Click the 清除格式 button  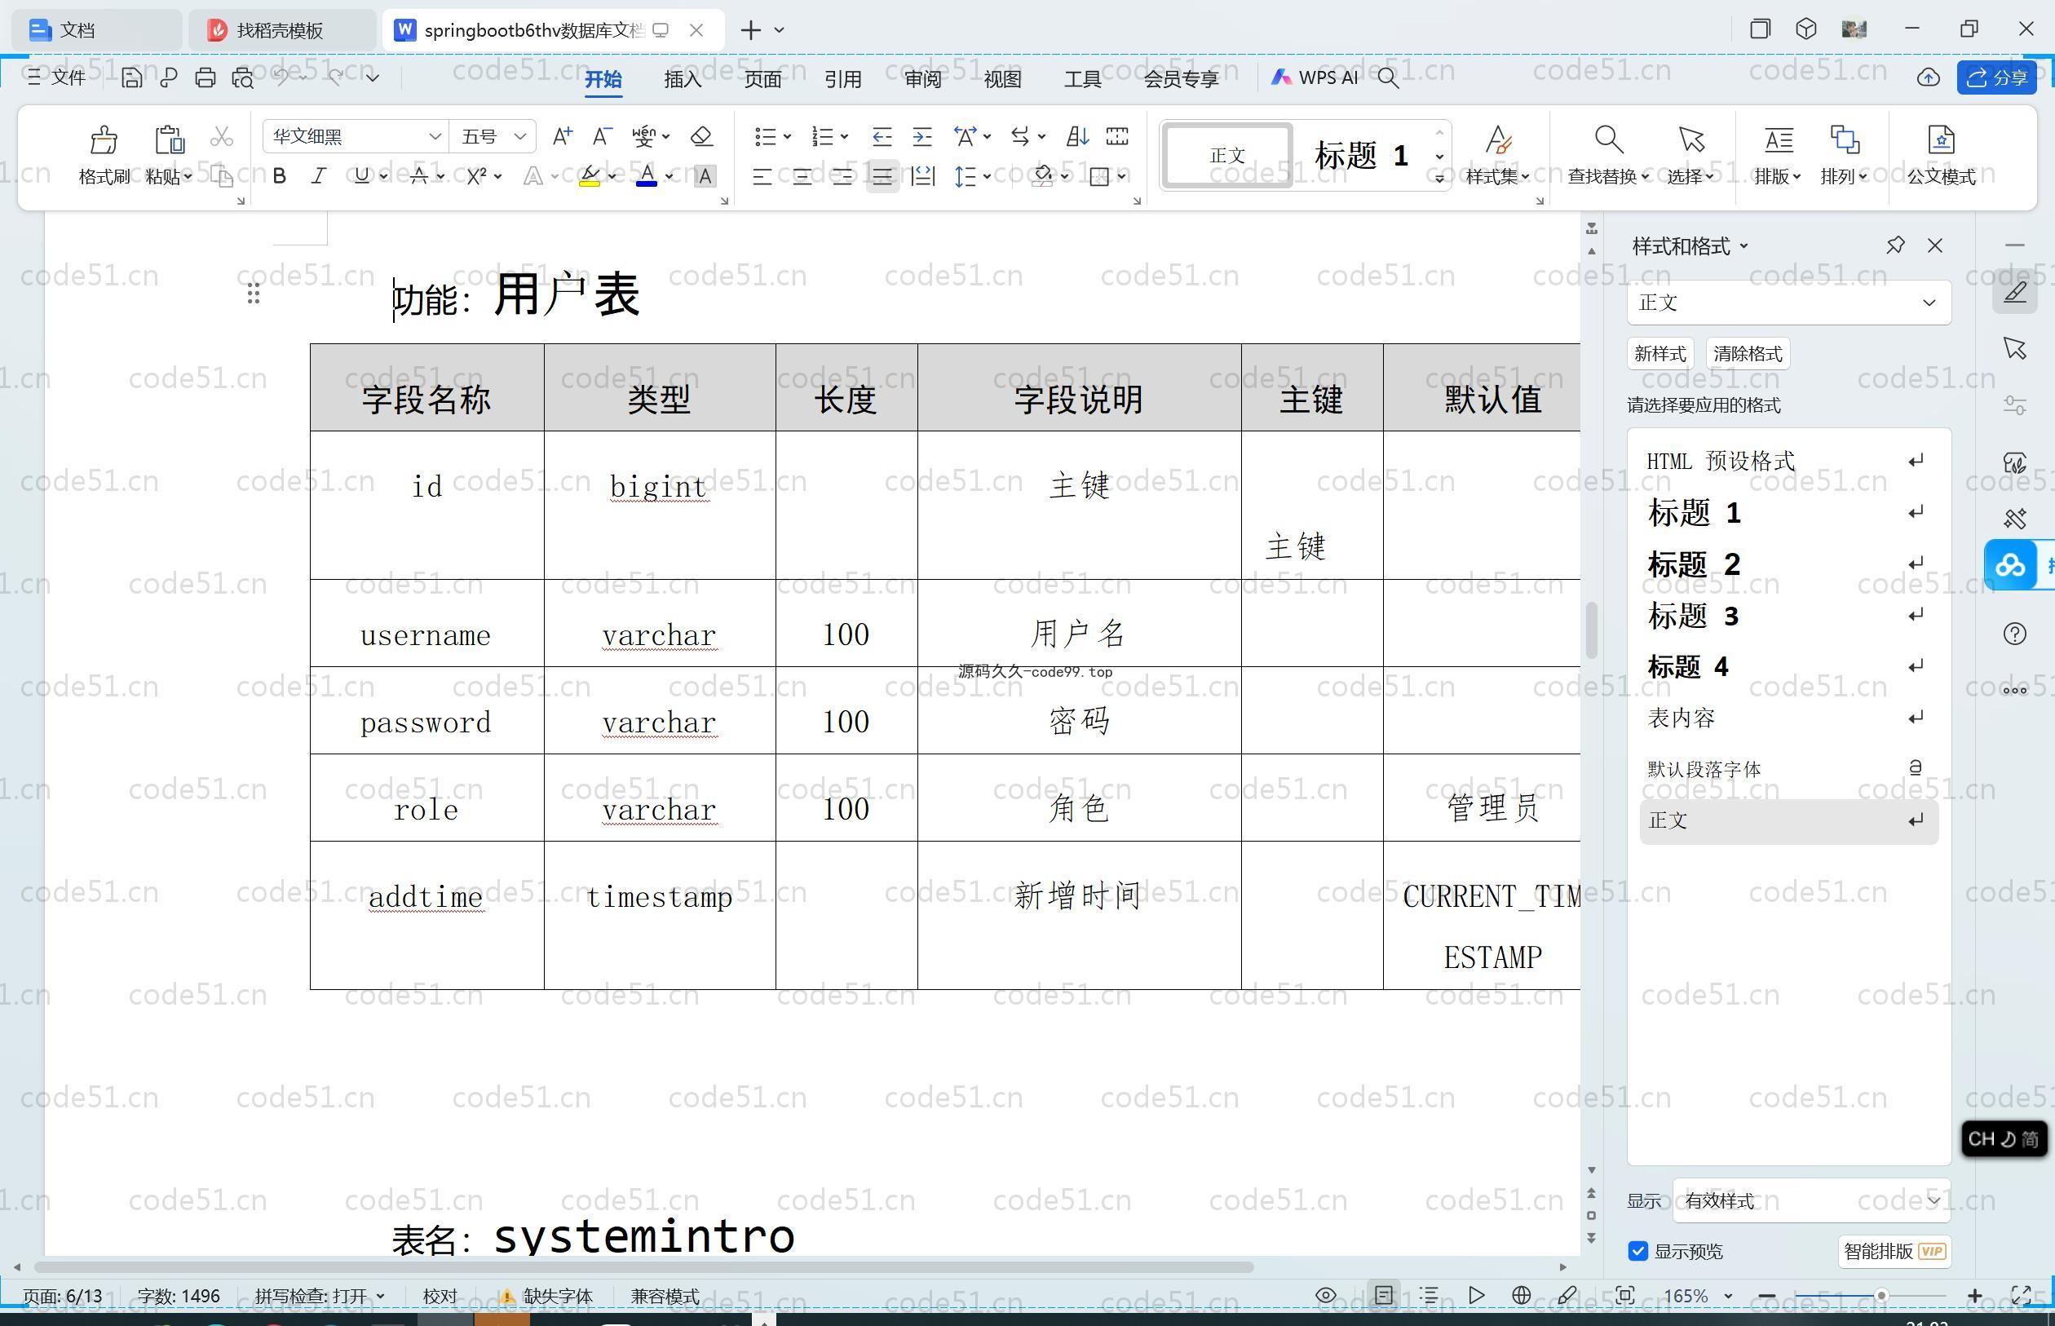point(1748,354)
